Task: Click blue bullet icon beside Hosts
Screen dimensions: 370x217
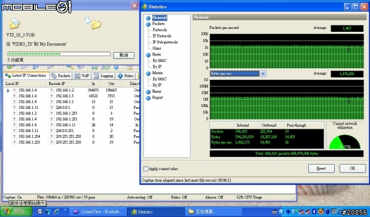Action: tap(148, 55)
